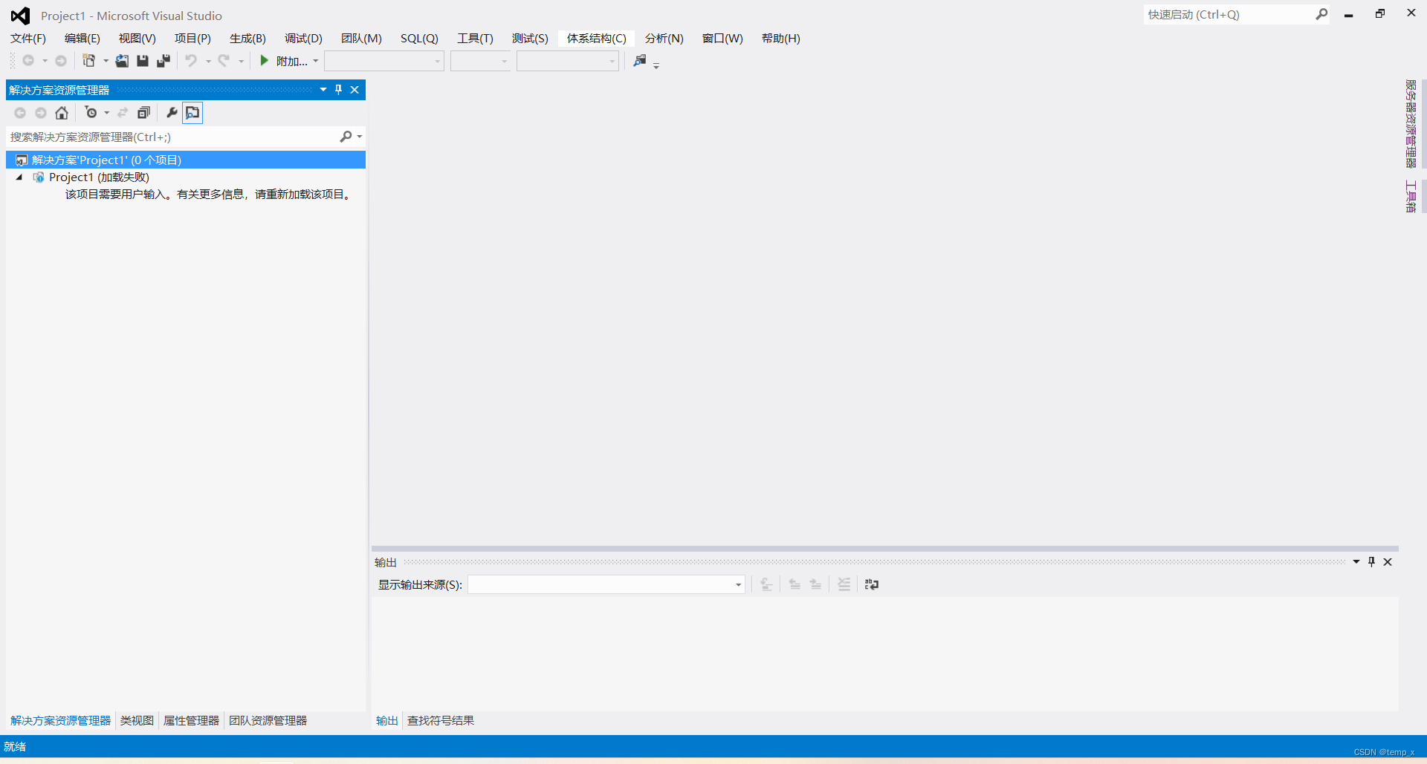
Task: Open the 体系结构(C) menu
Action: [597, 39]
